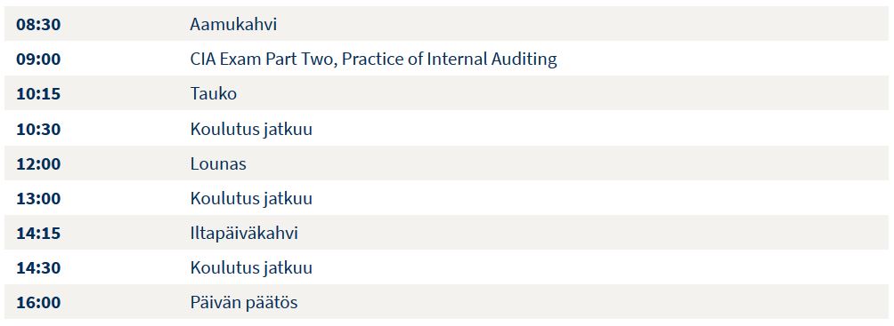Select Koulutus jatkuu at 10:30

click(251, 129)
